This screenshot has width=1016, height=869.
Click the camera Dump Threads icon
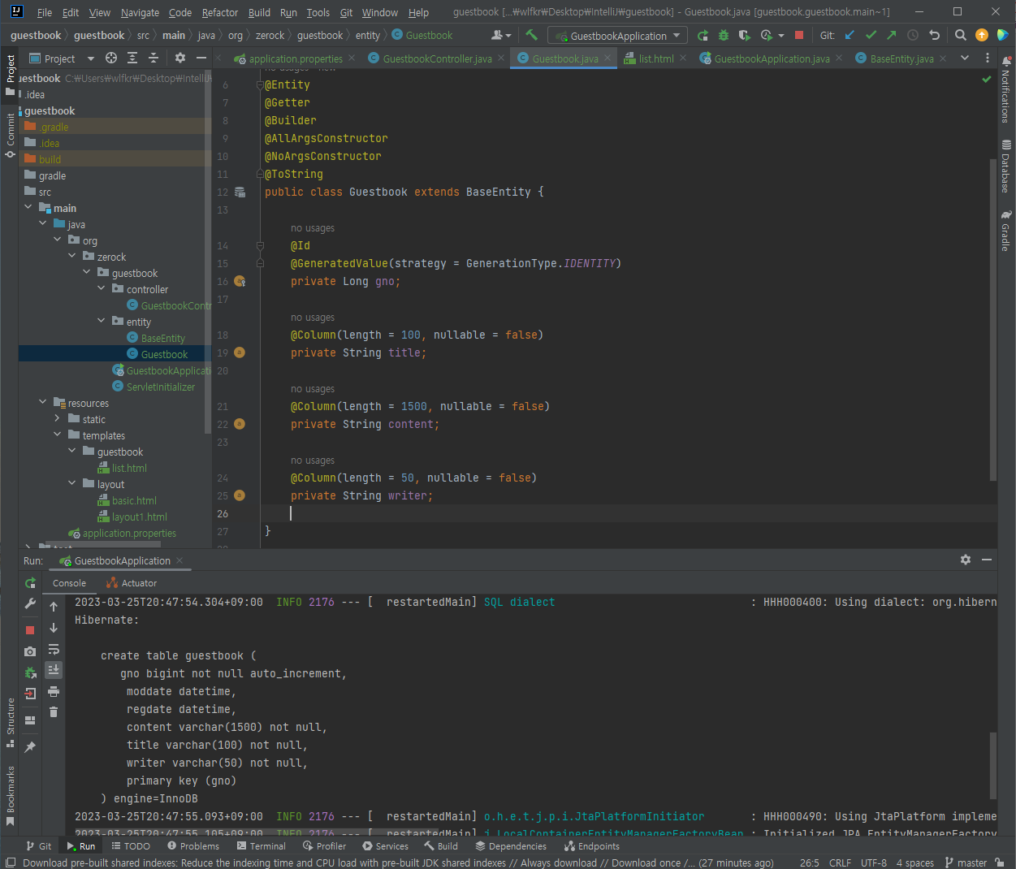coord(30,651)
